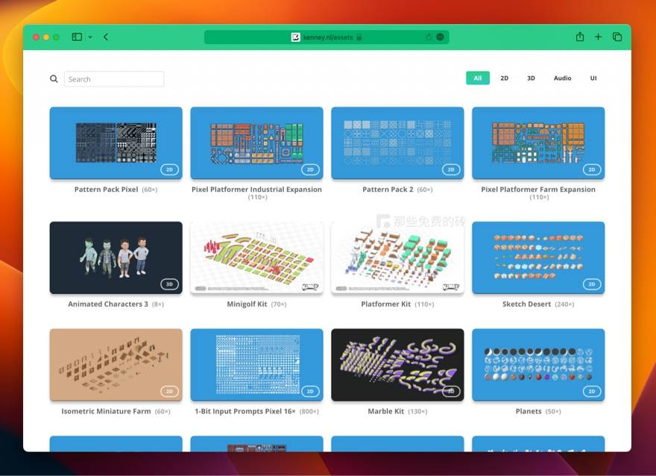Viewport: 656px width, 476px height.
Task: Open the Share icon in toolbar
Action: point(580,37)
